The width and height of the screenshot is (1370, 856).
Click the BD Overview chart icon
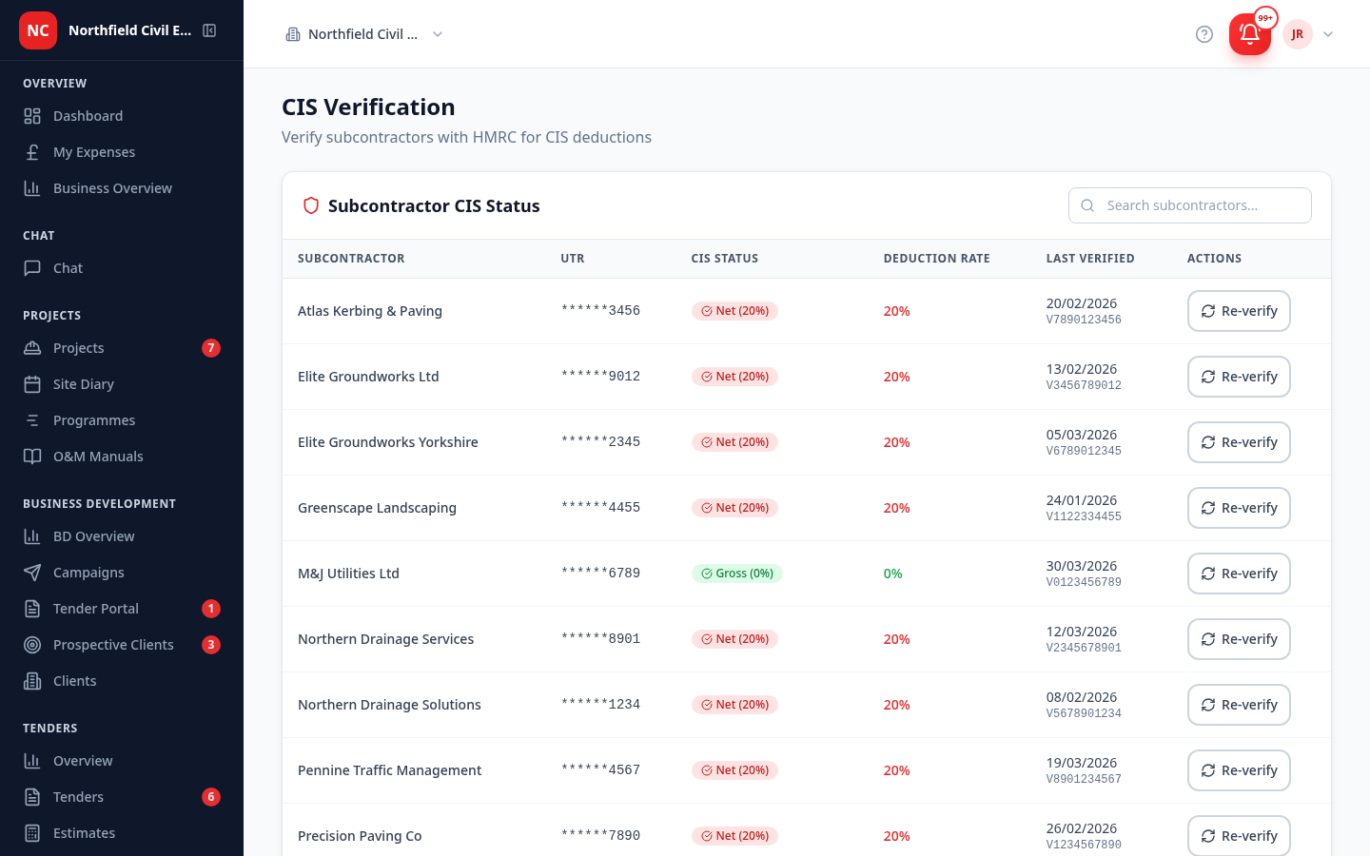pos(32,536)
